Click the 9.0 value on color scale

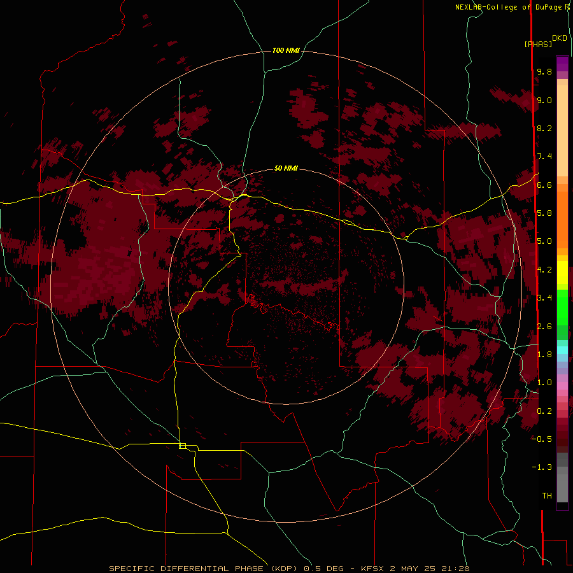click(x=544, y=100)
